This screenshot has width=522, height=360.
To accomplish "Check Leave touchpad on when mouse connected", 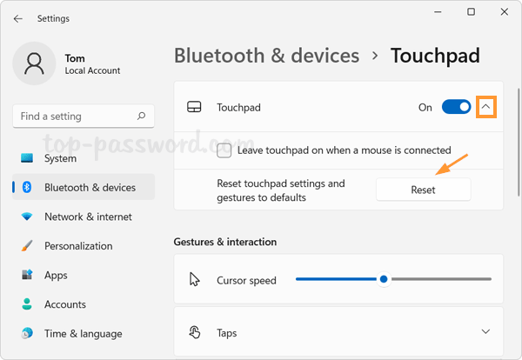I will [224, 150].
